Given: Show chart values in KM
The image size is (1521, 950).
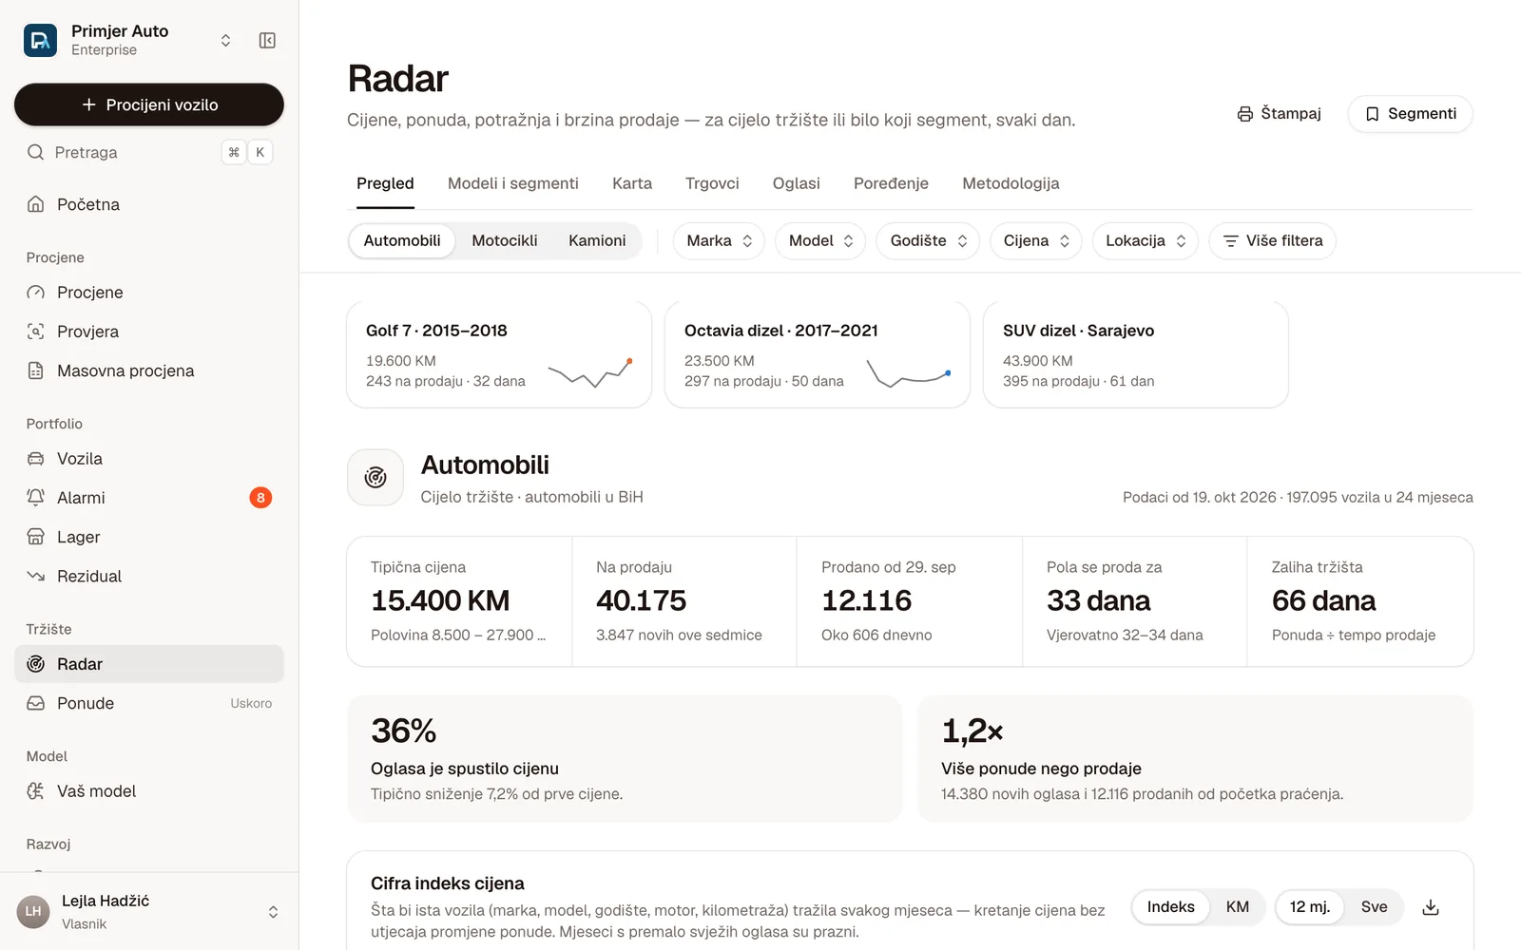Looking at the screenshot, I should 1237,907.
